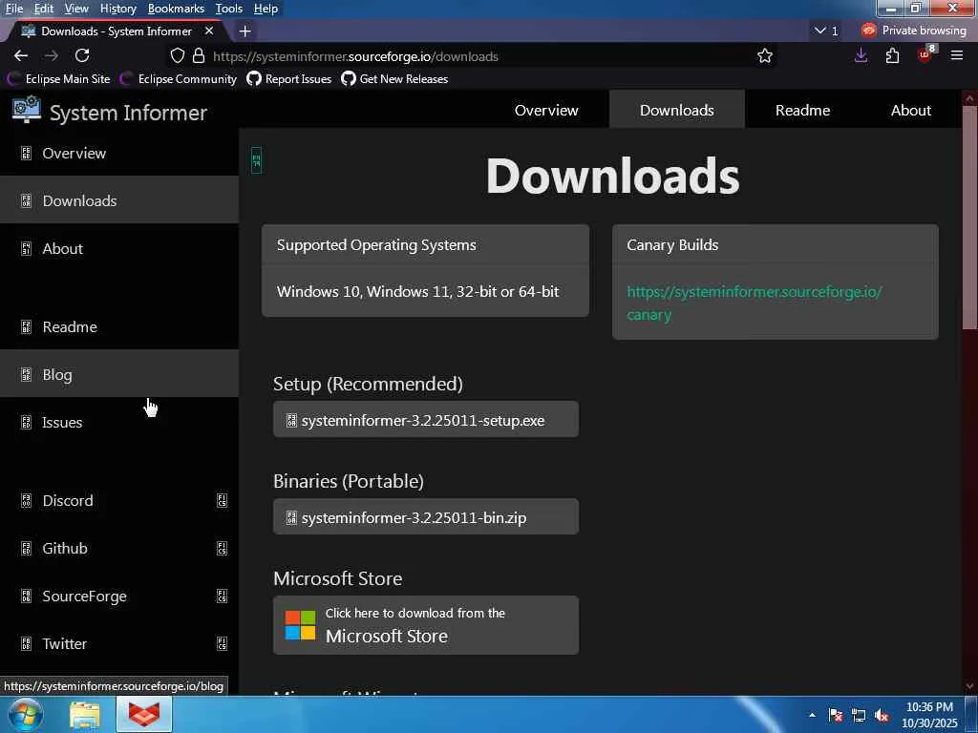
Task: Download systeminformer-3.2.25011-setup.exe
Action: pyautogui.click(x=425, y=420)
